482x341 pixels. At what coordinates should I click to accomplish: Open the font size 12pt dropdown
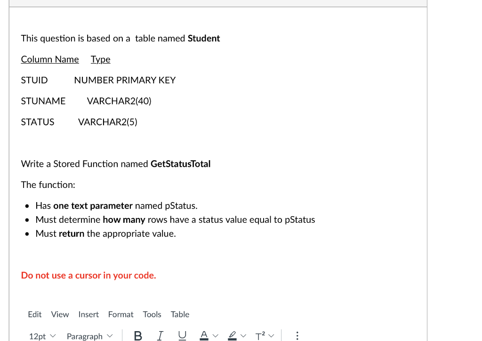pyautogui.click(x=41, y=336)
